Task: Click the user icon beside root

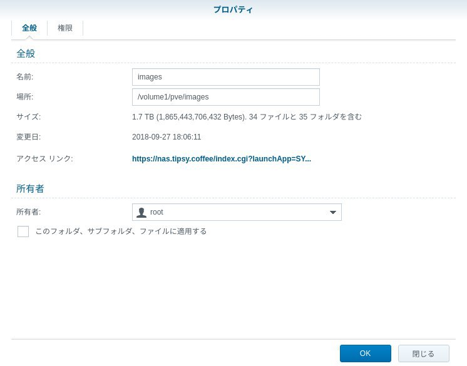Action: (141, 212)
